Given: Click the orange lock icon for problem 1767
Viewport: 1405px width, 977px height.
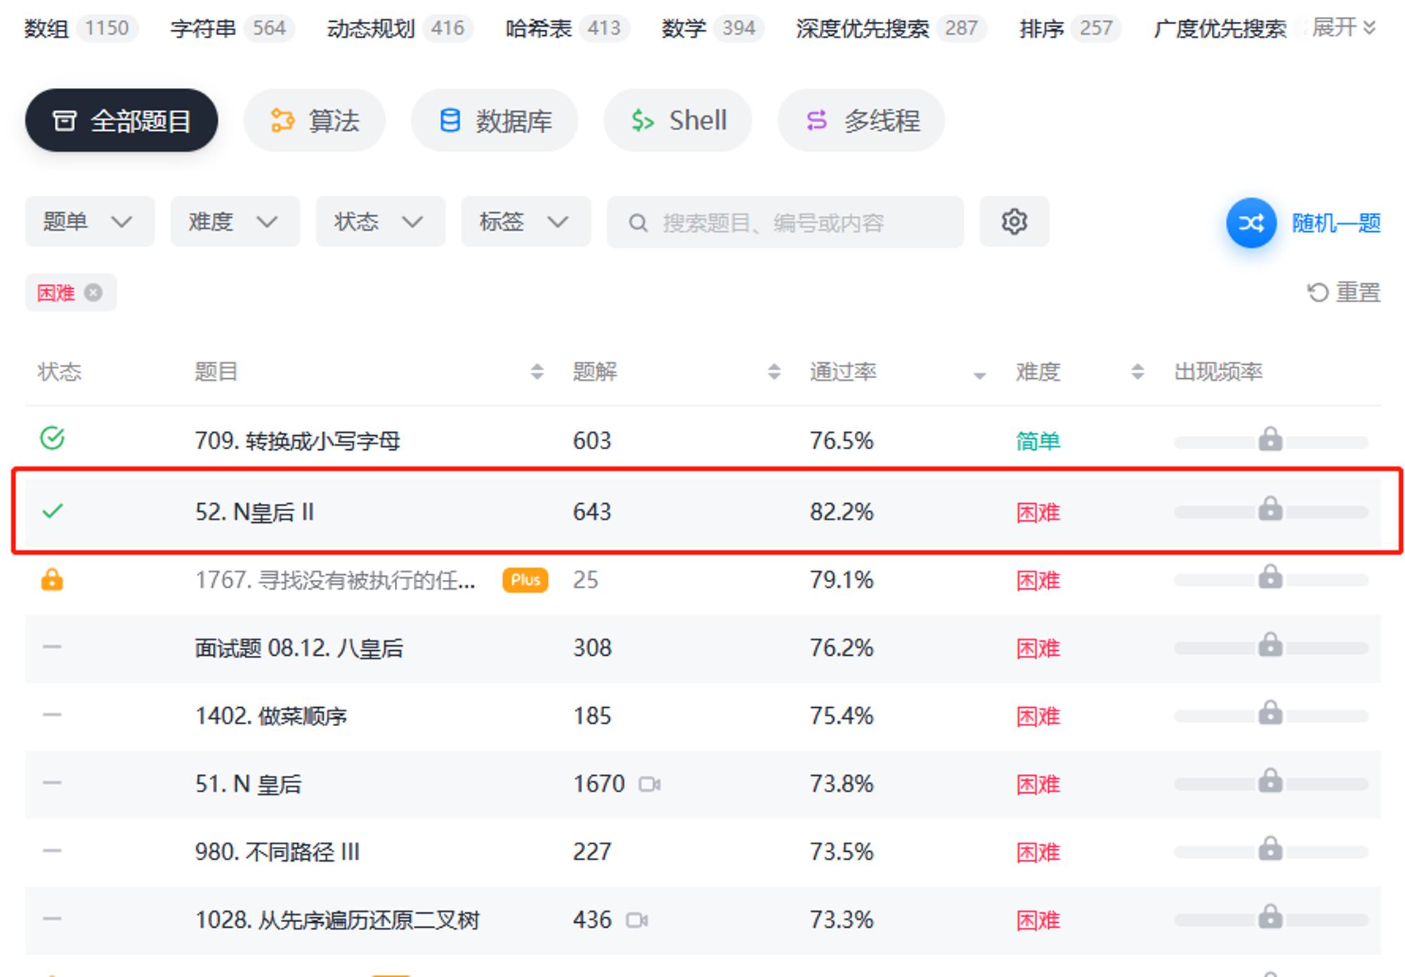Looking at the screenshot, I should (x=52, y=580).
